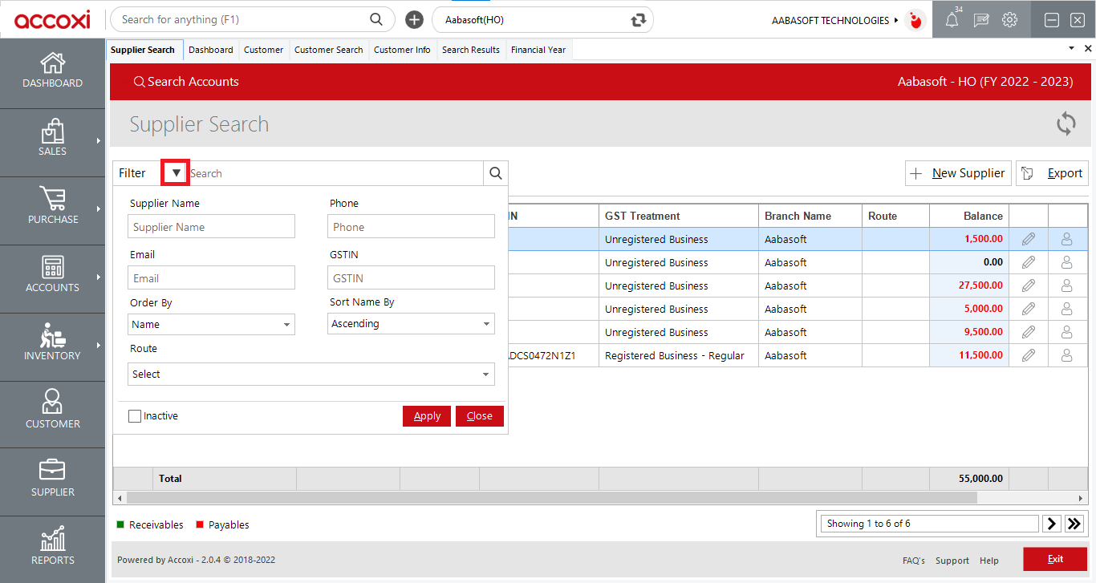Focus the Phone input field

point(411,227)
